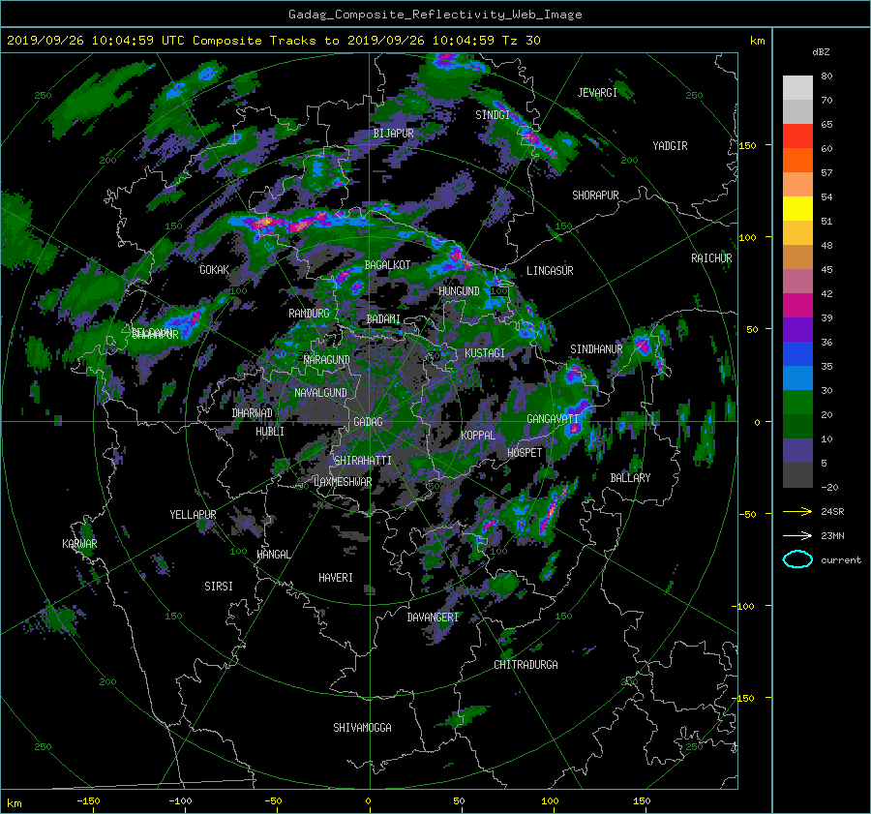
Task: Click the white 23MN track arrow in legend
Action: 797,535
